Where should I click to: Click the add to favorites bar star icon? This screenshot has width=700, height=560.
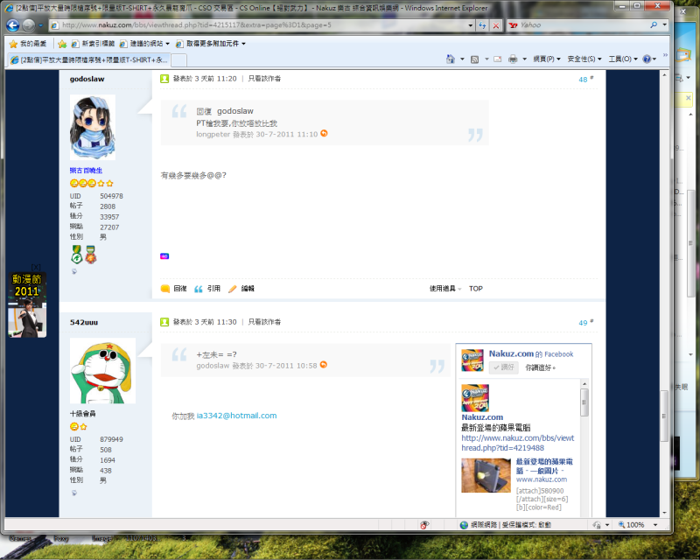click(x=62, y=44)
